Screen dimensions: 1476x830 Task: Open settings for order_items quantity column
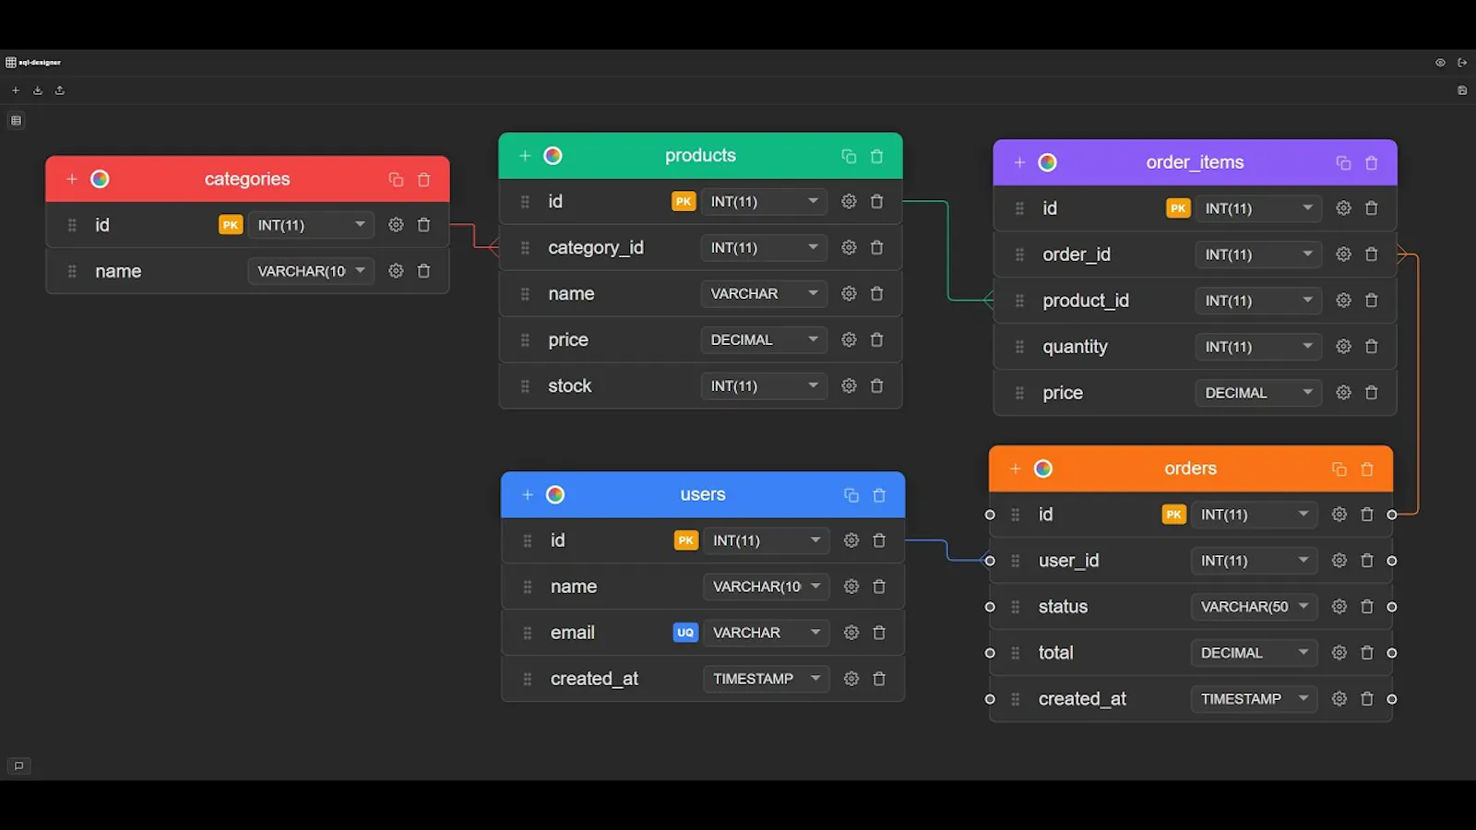(1343, 347)
